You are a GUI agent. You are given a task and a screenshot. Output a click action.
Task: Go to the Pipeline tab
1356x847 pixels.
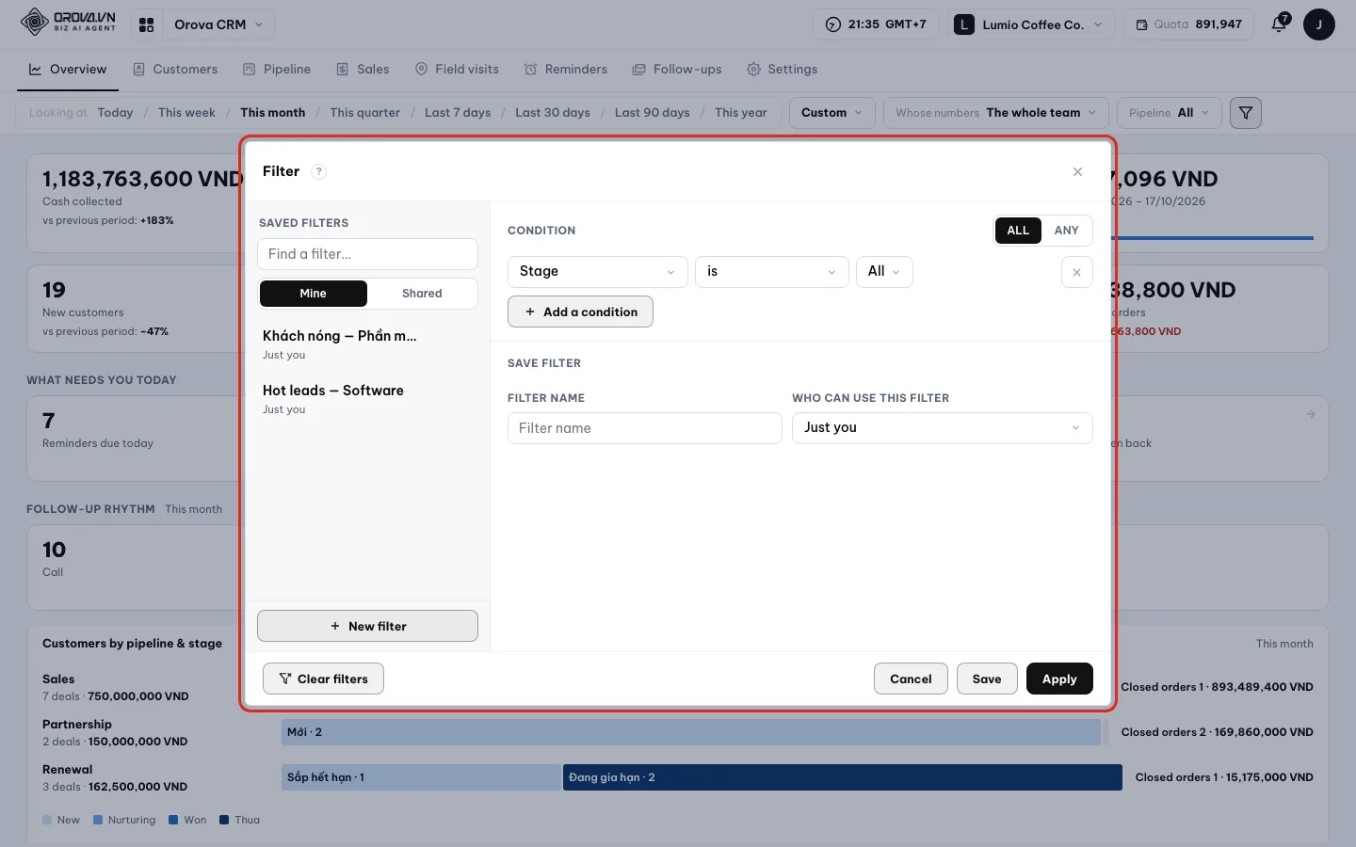[277, 70]
